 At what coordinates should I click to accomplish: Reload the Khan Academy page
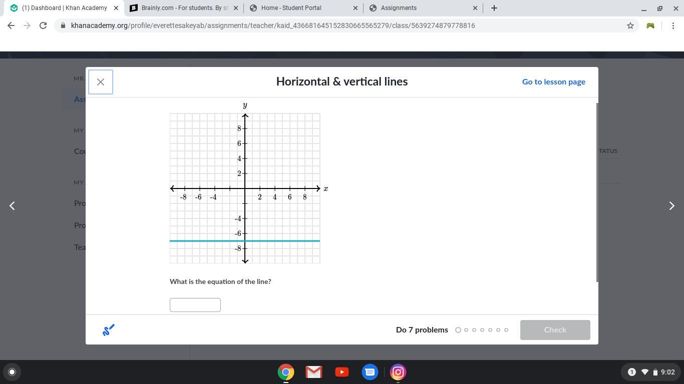coord(43,25)
